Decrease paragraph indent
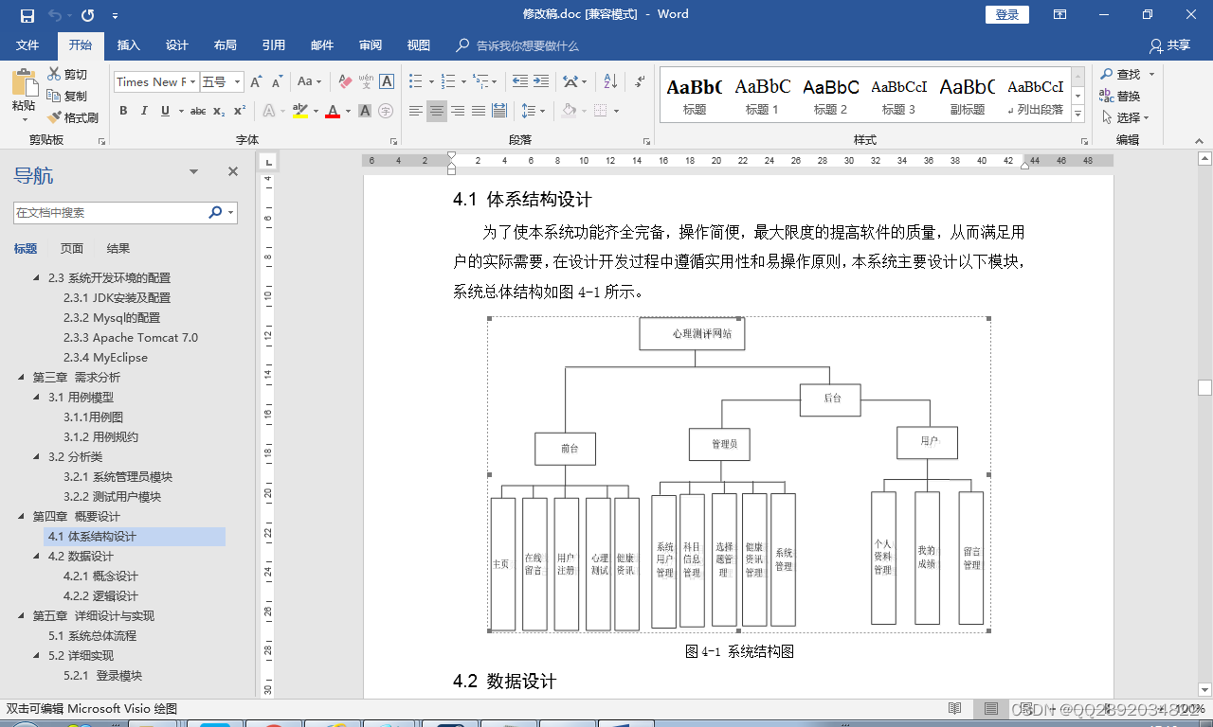Viewport: 1213px width, 727px height. 521,81
